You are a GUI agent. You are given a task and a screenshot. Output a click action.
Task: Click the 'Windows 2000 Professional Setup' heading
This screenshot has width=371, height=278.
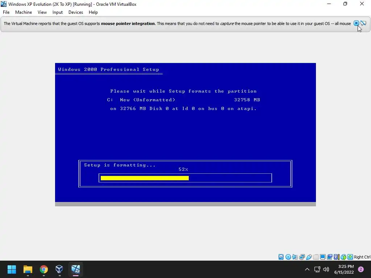109,69
